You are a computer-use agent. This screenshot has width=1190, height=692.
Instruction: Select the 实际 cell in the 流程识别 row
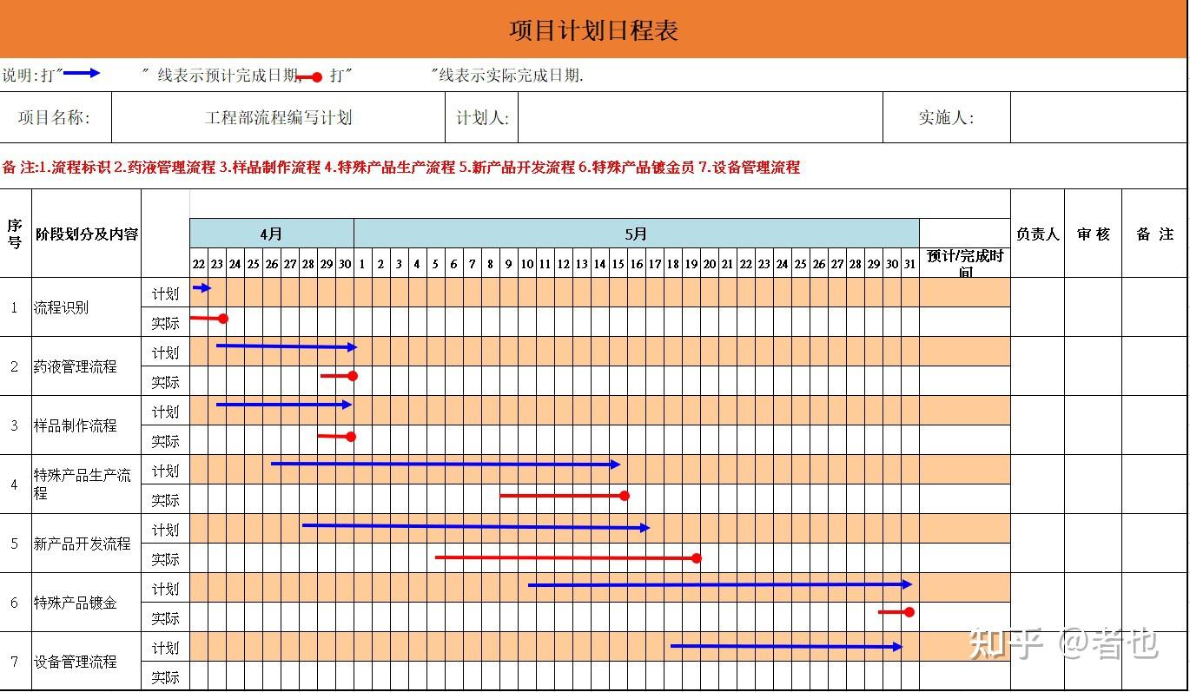(x=166, y=322)
